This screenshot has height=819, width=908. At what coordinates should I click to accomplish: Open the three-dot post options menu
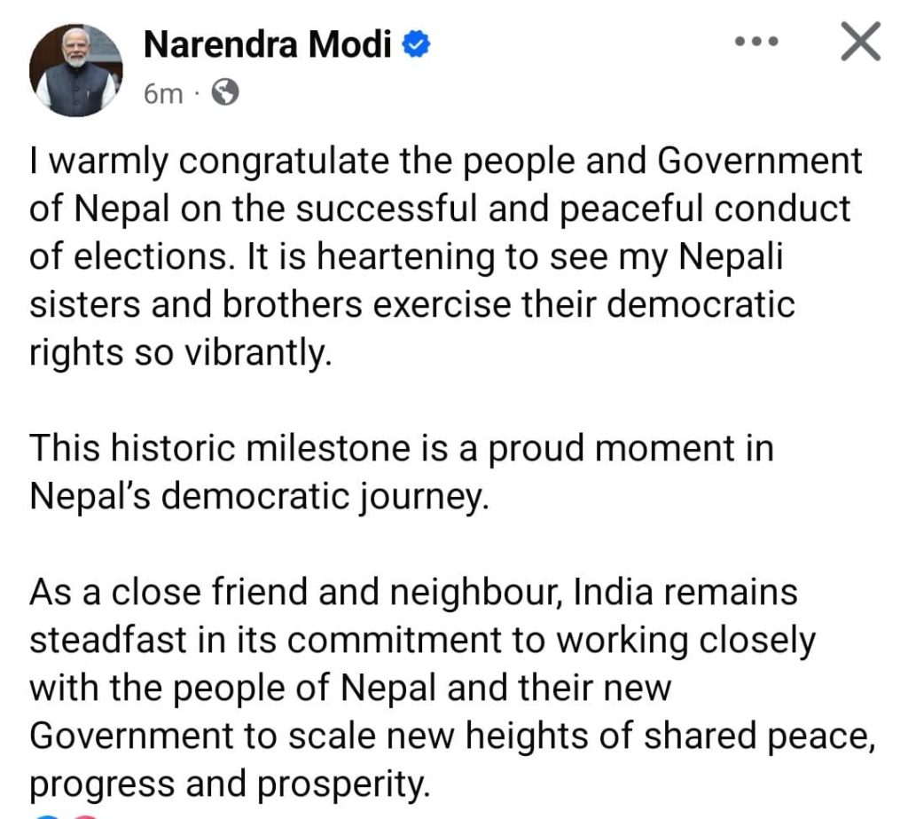click(758, 42)
